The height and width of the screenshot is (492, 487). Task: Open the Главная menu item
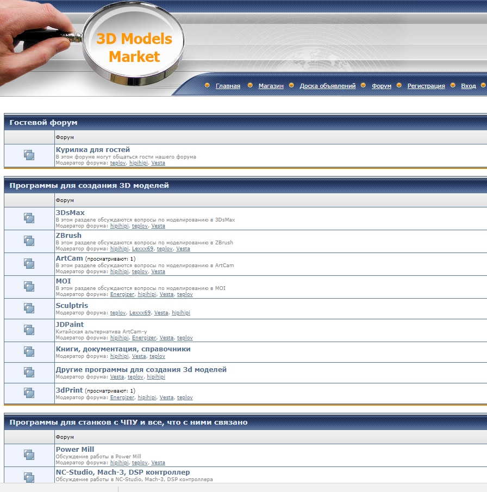(228, 86)
